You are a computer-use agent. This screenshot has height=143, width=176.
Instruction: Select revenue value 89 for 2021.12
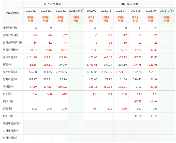tap(50, 28)
